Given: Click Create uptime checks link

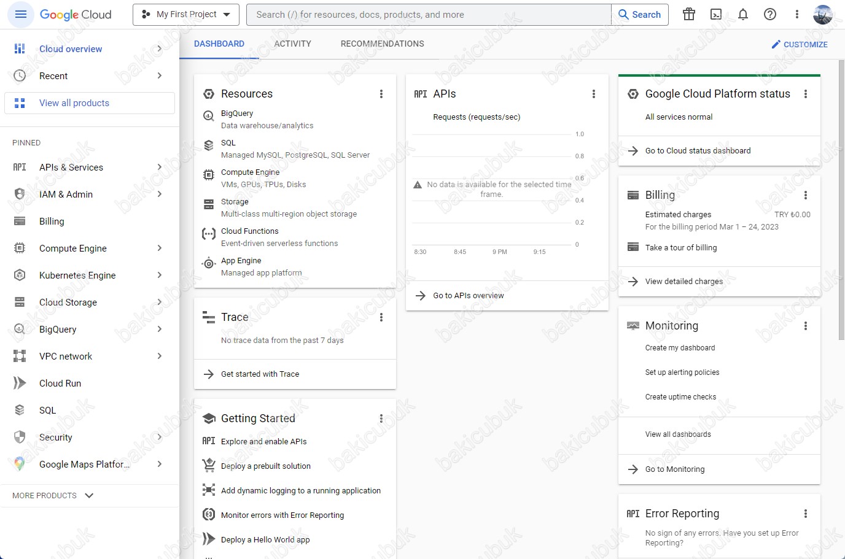Looking at the screenshot, I should [x=680, y=397].
